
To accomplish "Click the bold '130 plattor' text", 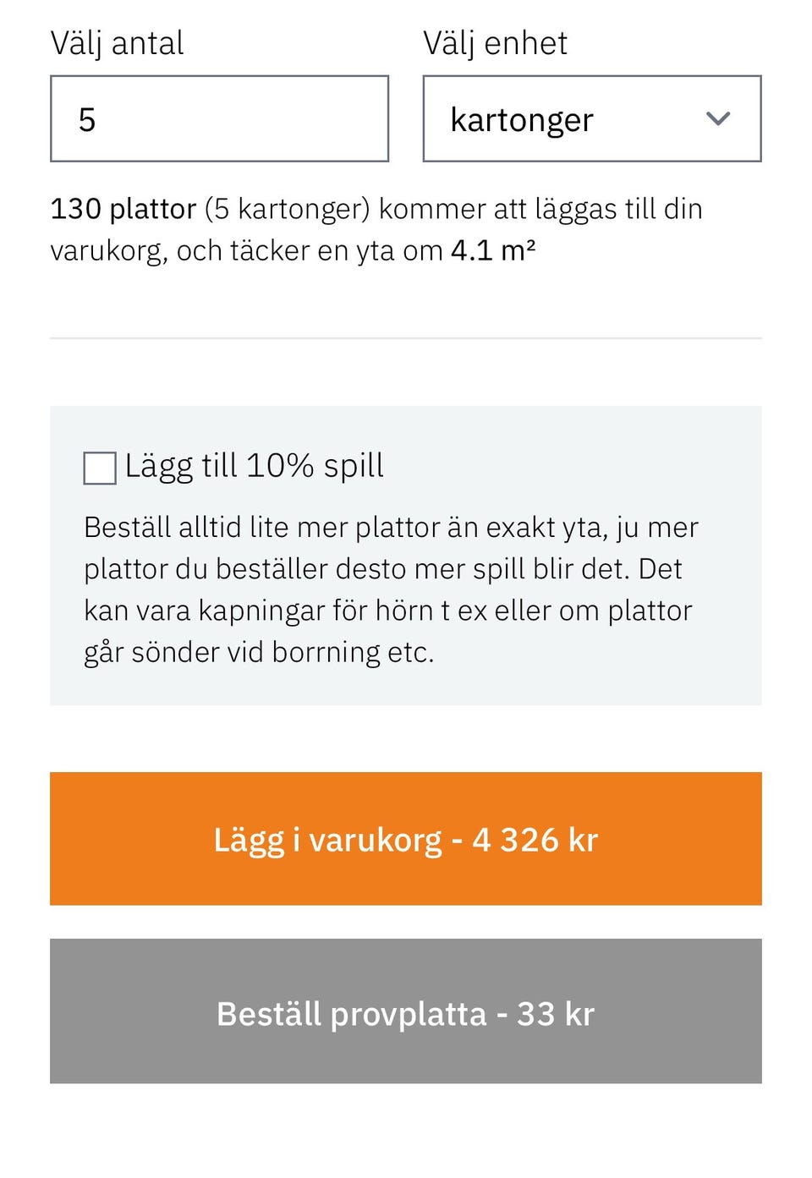I will point(123,209).
